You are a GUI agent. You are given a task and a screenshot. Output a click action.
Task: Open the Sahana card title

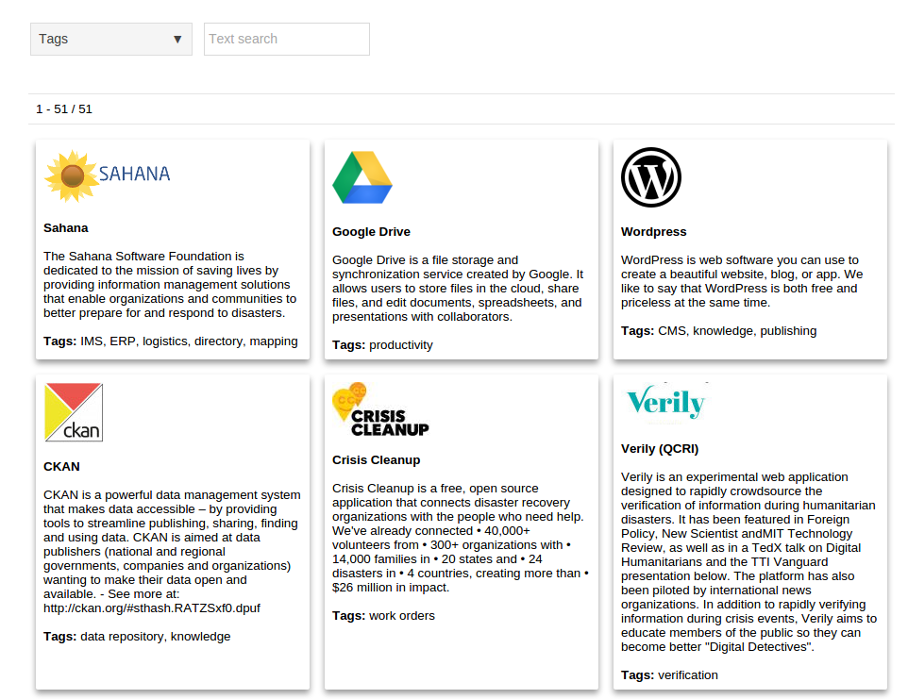[66, 228]
